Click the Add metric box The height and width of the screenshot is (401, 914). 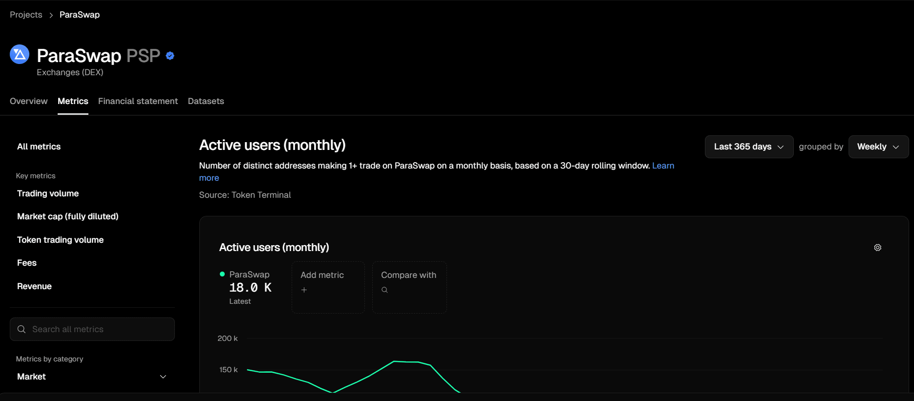tap(328, 287)
